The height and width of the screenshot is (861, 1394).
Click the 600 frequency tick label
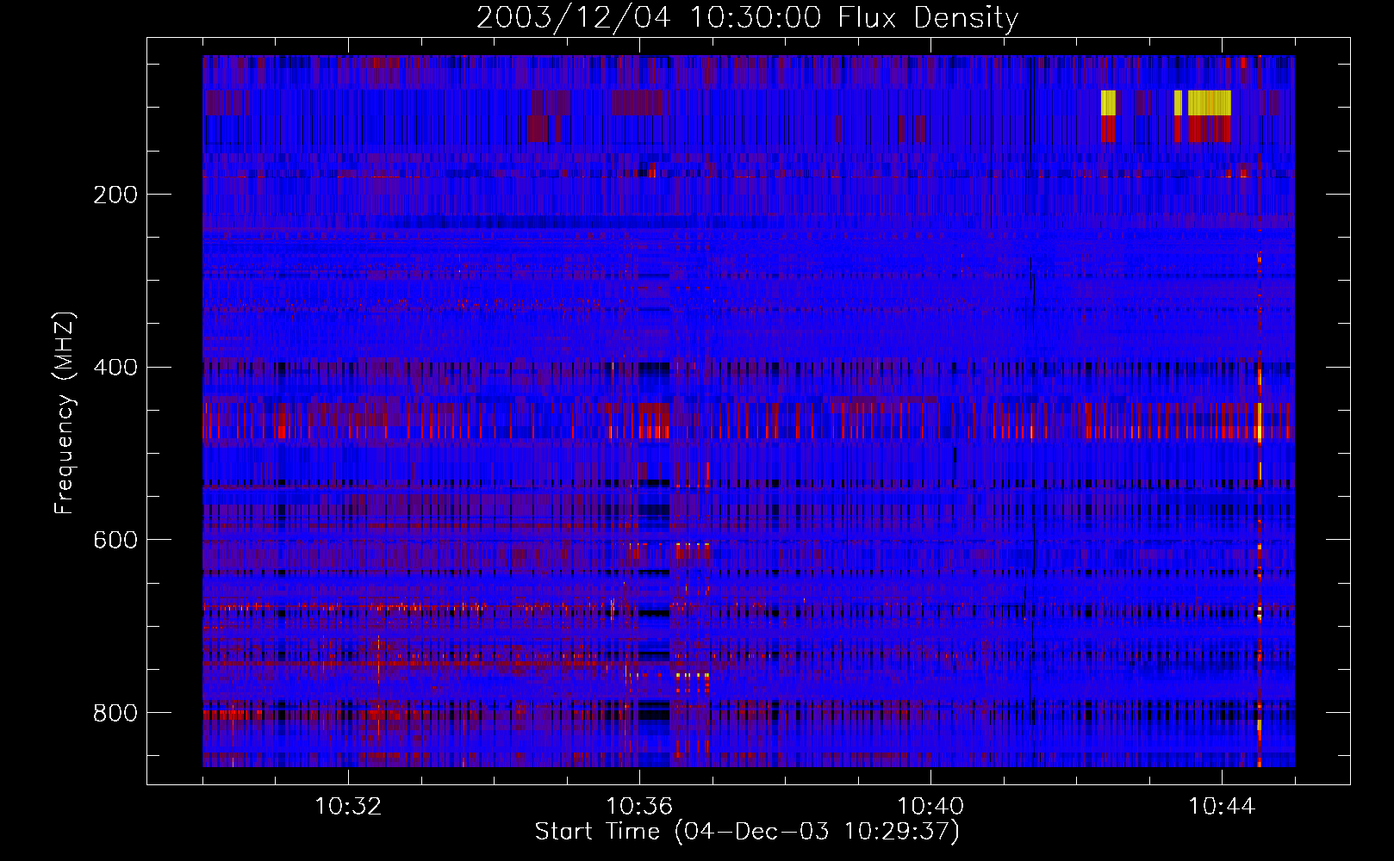click(115, 540)
